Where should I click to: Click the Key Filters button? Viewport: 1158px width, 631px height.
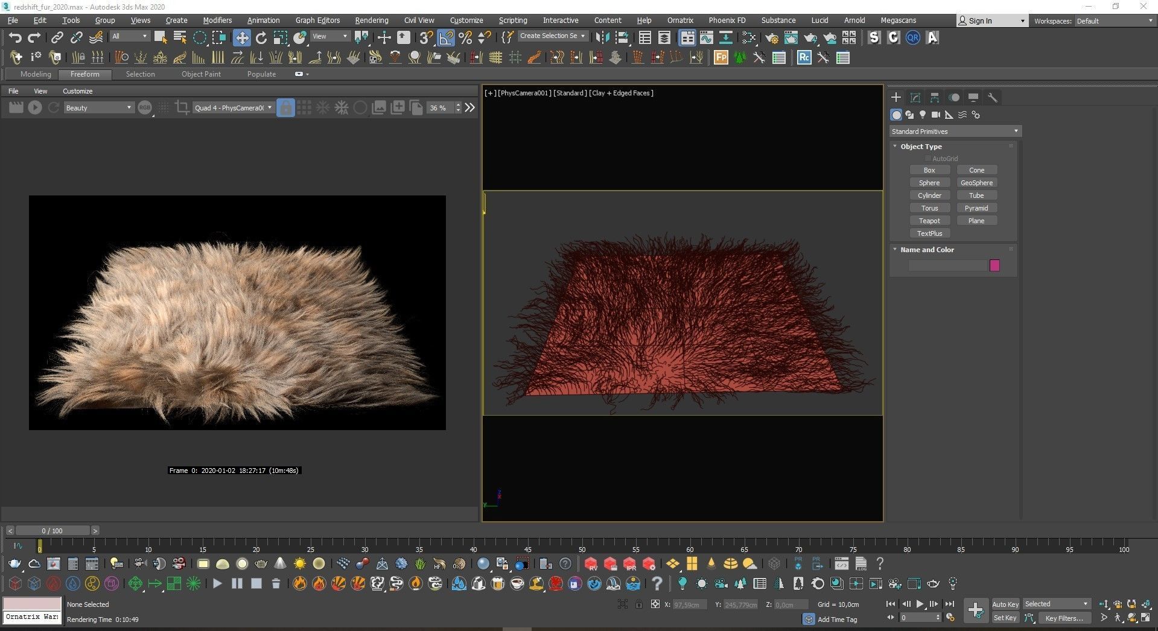coord(1064,618)
